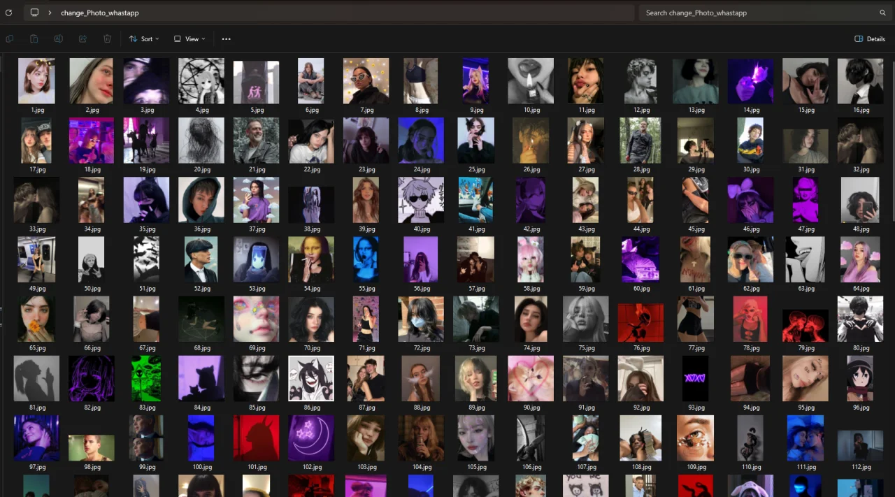The image size is (895, 497).
Task: Select the 102.jpg thumbnail
Action: 311,438
